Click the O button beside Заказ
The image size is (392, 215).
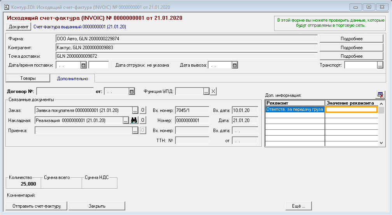tap(143, 110)
